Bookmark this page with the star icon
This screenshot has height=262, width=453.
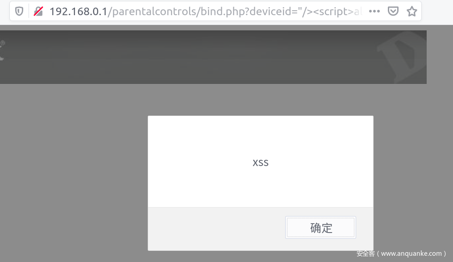[411, 11]
